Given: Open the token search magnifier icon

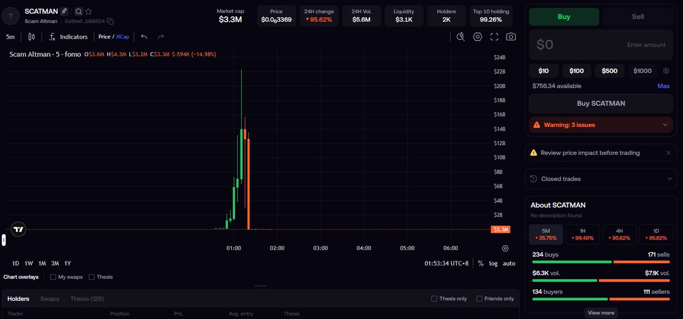Looking at the screenshot, I should (79, 11).
